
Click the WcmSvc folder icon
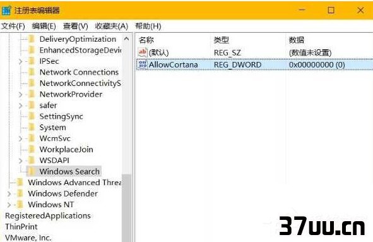32,138
